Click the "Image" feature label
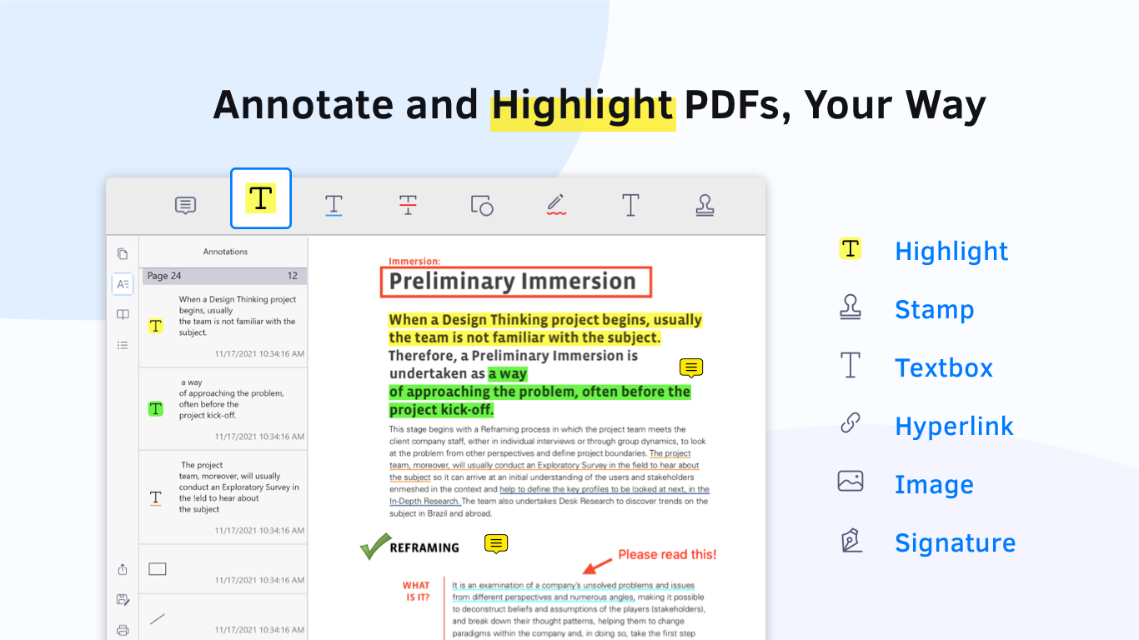Image resolution: width=1139 pixels, height=640 pixels. tap(934, 485)
